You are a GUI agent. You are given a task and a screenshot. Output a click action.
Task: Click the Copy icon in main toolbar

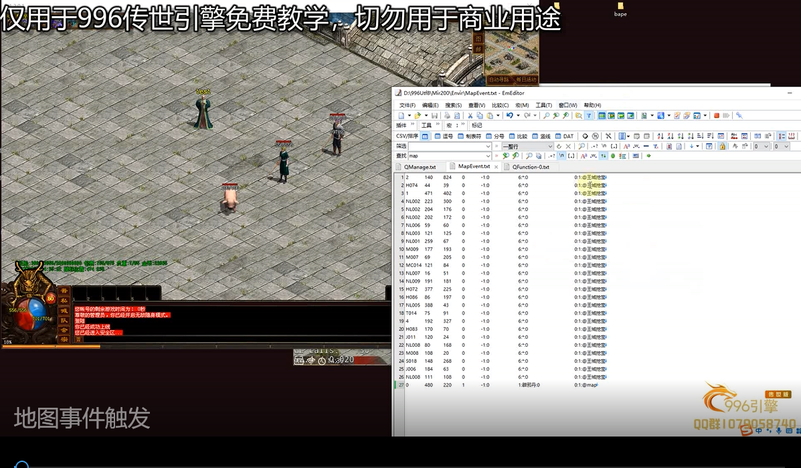480,115
